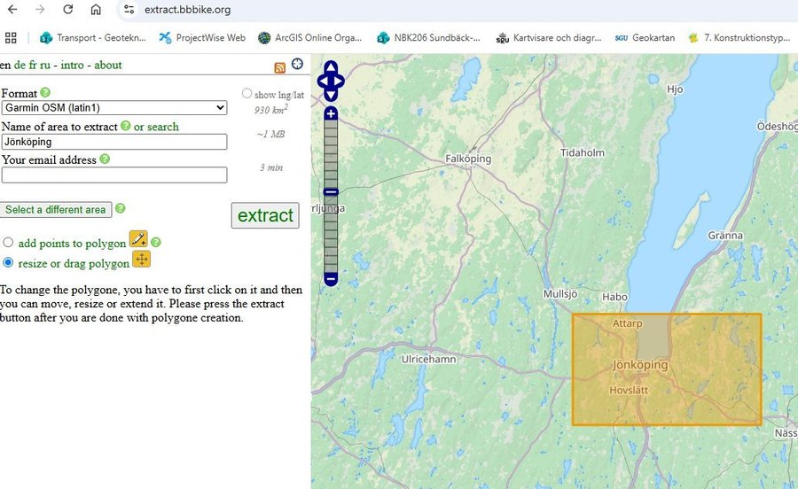Select 'add points to polygon' radio

(x=9, y=243)
